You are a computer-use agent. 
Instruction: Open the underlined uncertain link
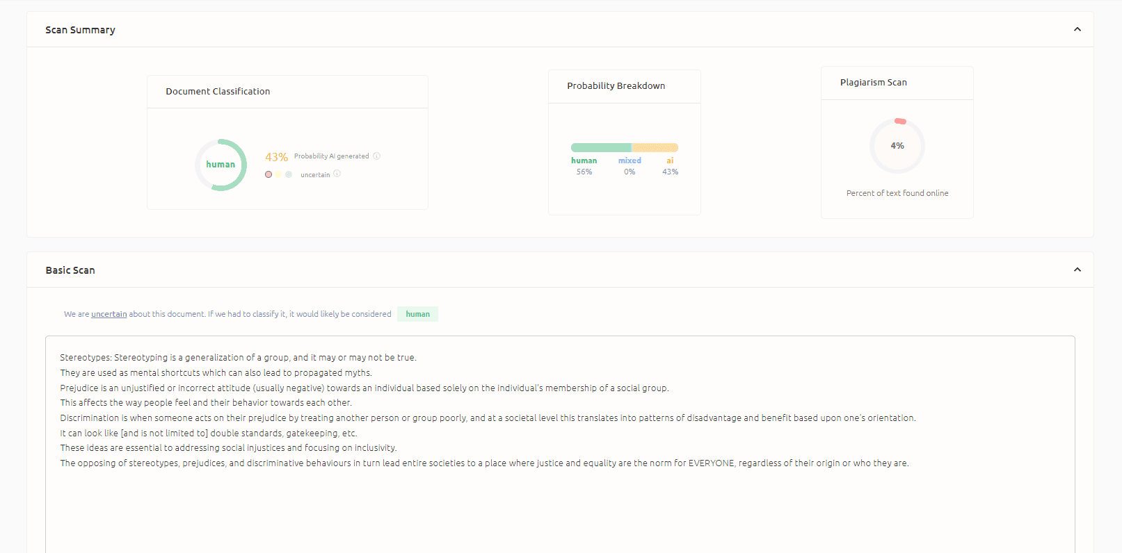point(109,314)
